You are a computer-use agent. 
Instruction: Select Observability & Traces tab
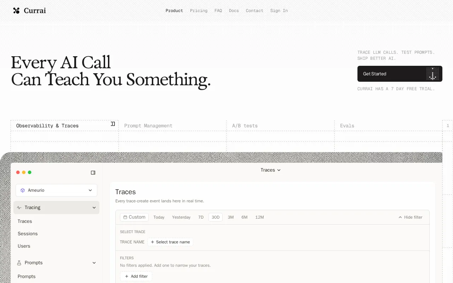[64, 126]
